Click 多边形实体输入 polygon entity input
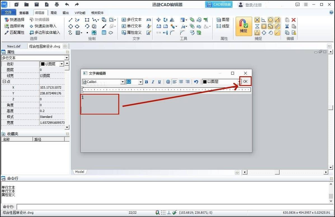 click(45, 32)
